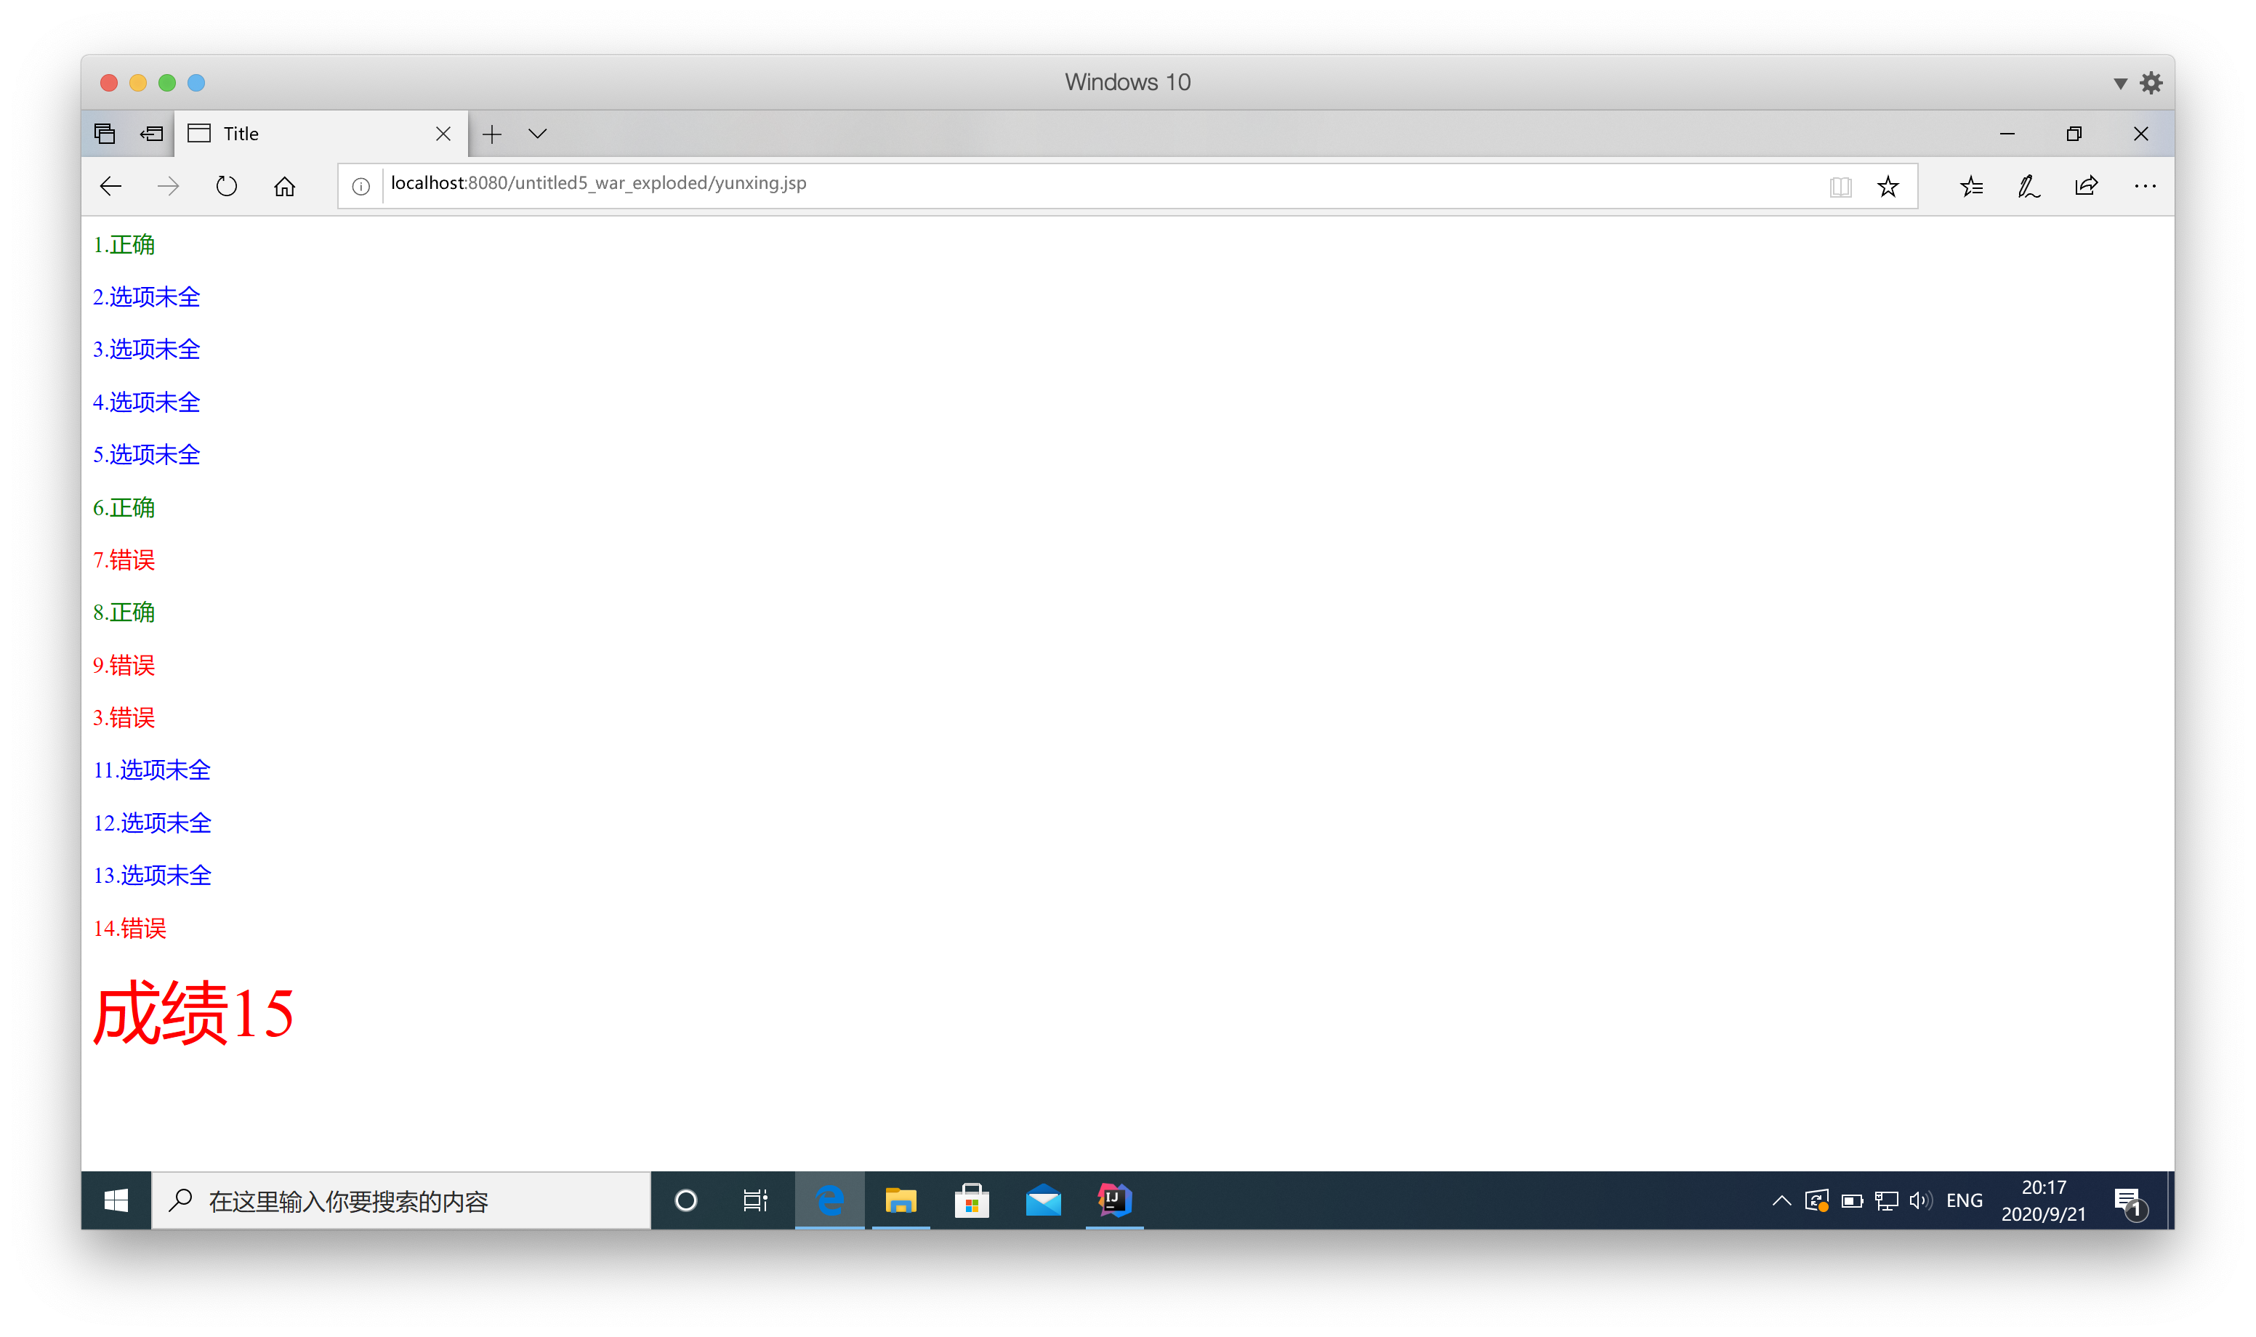Click the address bar URL
The image size is (2256, 1337).
tap(598, 184)
